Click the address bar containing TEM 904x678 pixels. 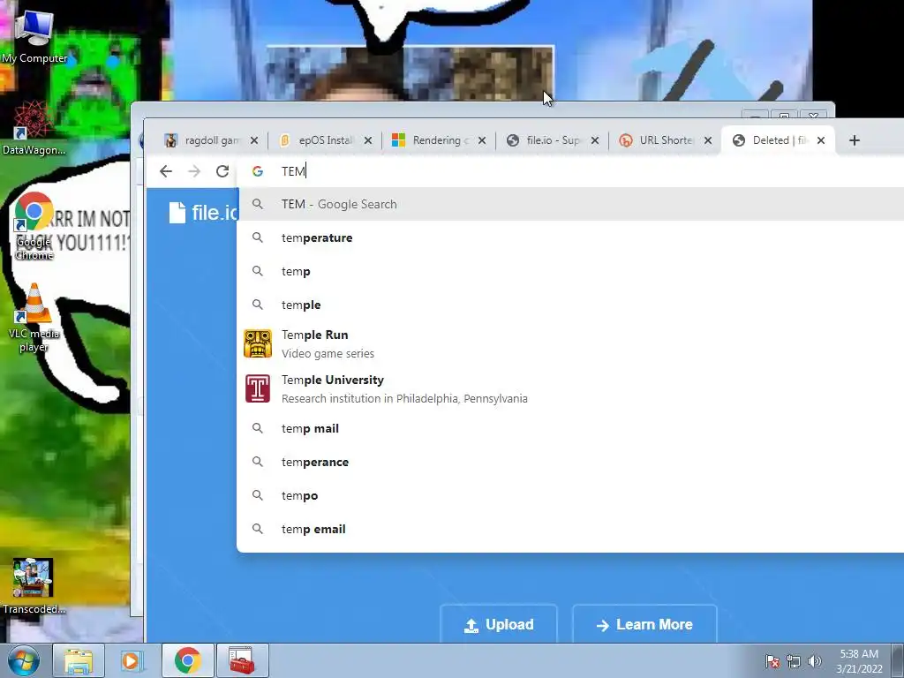pos(571,171)
